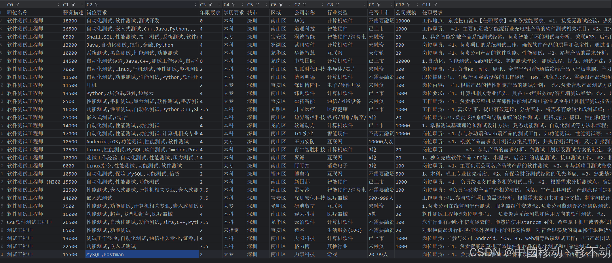The height and width of the screenshot is (263, 612).
Task: Click the cell 'Java,自动化测试,银行,金融,Python'
Action: click(x=130, y=45)
